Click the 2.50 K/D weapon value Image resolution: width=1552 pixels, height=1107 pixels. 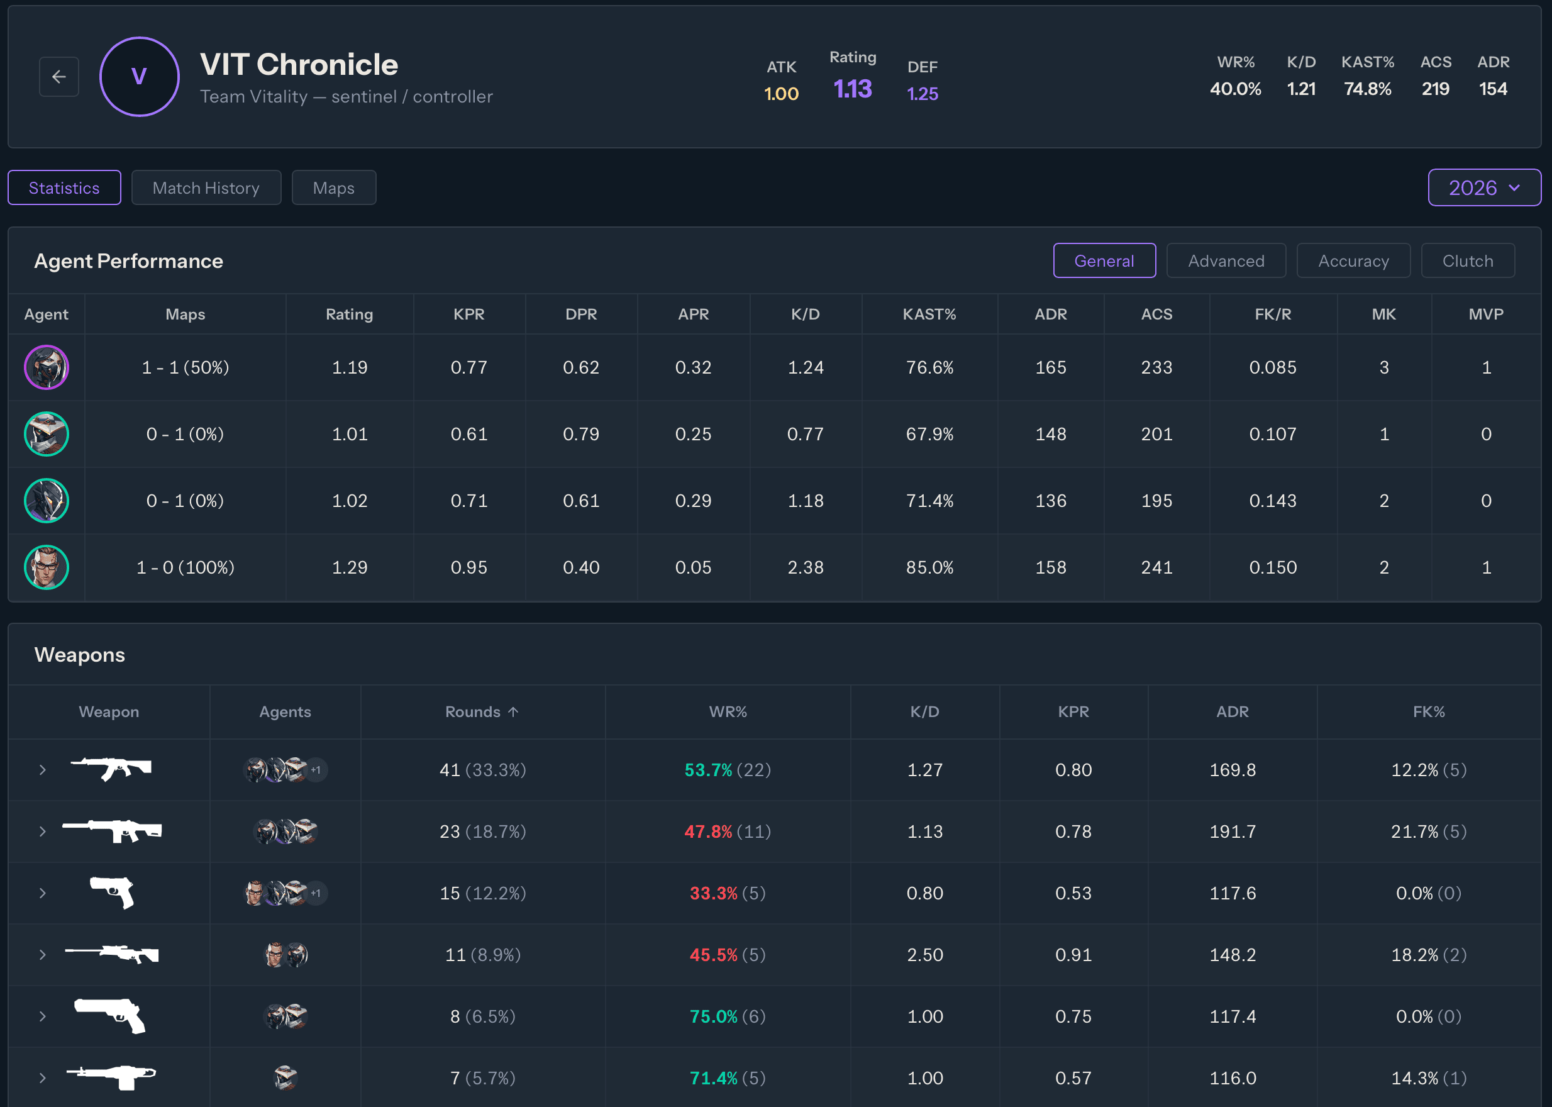(x=924, y=954)
